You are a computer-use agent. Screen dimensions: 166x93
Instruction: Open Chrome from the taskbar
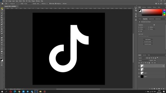point(19,91)
